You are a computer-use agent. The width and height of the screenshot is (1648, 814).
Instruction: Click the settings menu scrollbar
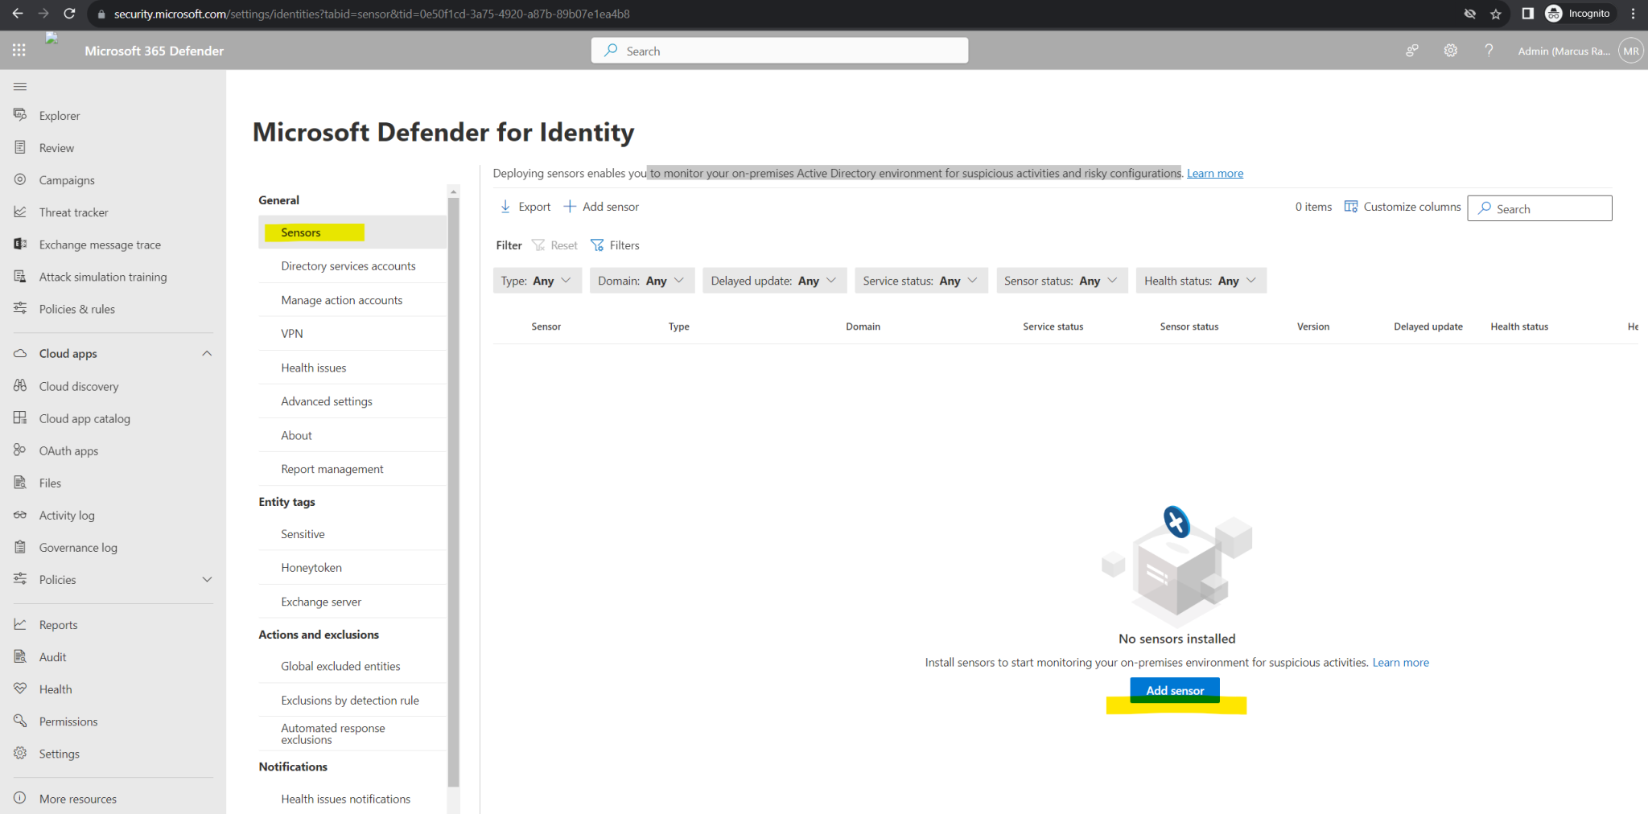454,491
